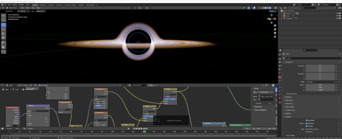Choose the Measure tool in left toolbar

tap(3, 47)
